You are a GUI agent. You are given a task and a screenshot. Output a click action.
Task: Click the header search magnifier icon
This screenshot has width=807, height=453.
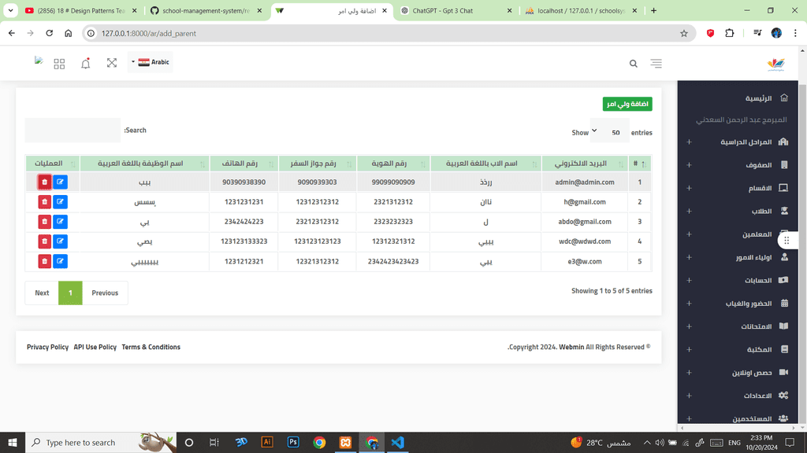[x=633, y=64]
